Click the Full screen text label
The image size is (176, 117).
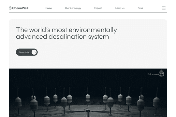[x=153, y=74]
